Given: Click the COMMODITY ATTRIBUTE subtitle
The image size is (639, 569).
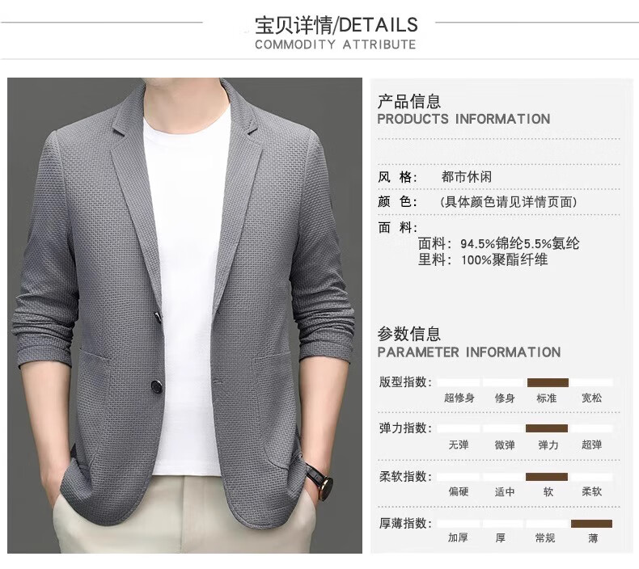Looking at the screenshot, I should click(x=336, y=44).
